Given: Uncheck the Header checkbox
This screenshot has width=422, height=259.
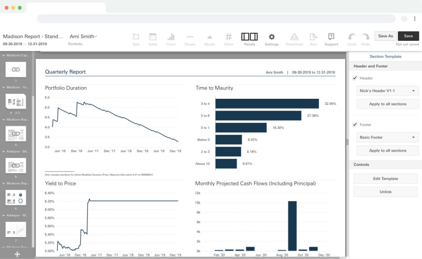Looking at the screenshot, I should [355, 78].
